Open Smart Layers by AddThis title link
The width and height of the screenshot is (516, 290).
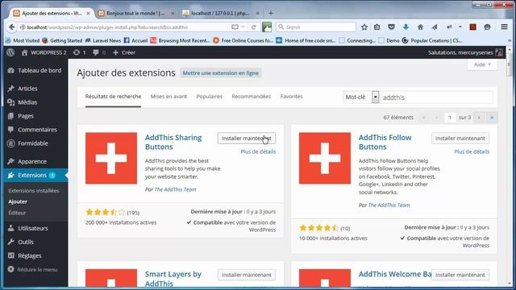173,279
